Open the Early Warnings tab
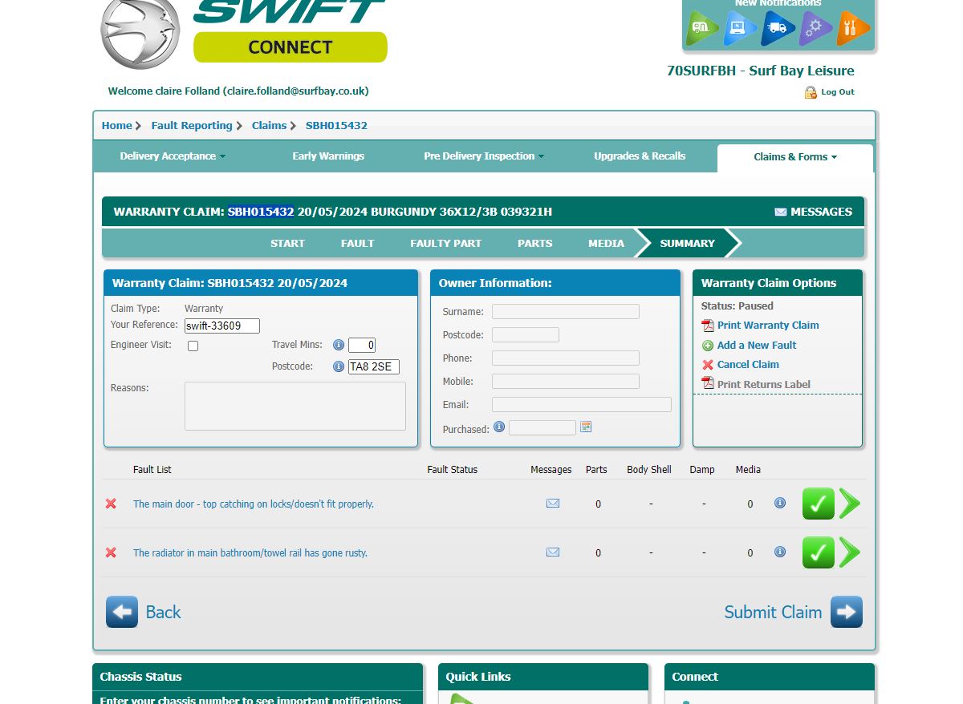963x704 pixels. [328, 156]
